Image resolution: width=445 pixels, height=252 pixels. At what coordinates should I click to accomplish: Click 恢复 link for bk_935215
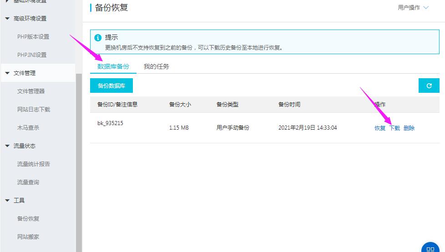click(x=380, y=128)
